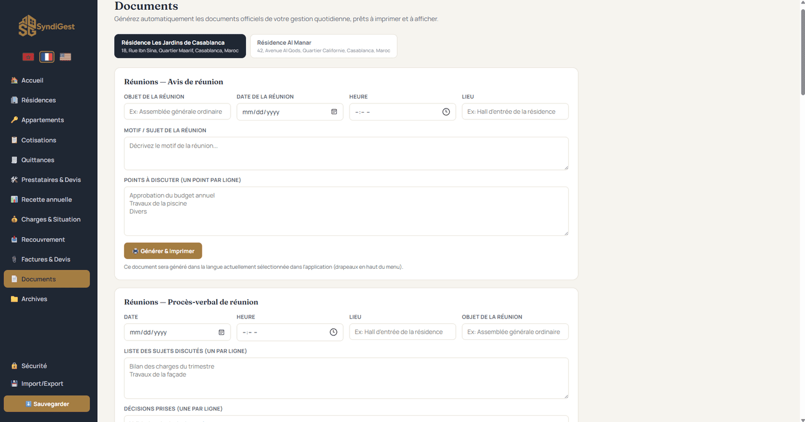The height and width of the screenshot is (422, 805).
Task: Open Appartements in the sidebar
Action: click(x=47, y=120)
